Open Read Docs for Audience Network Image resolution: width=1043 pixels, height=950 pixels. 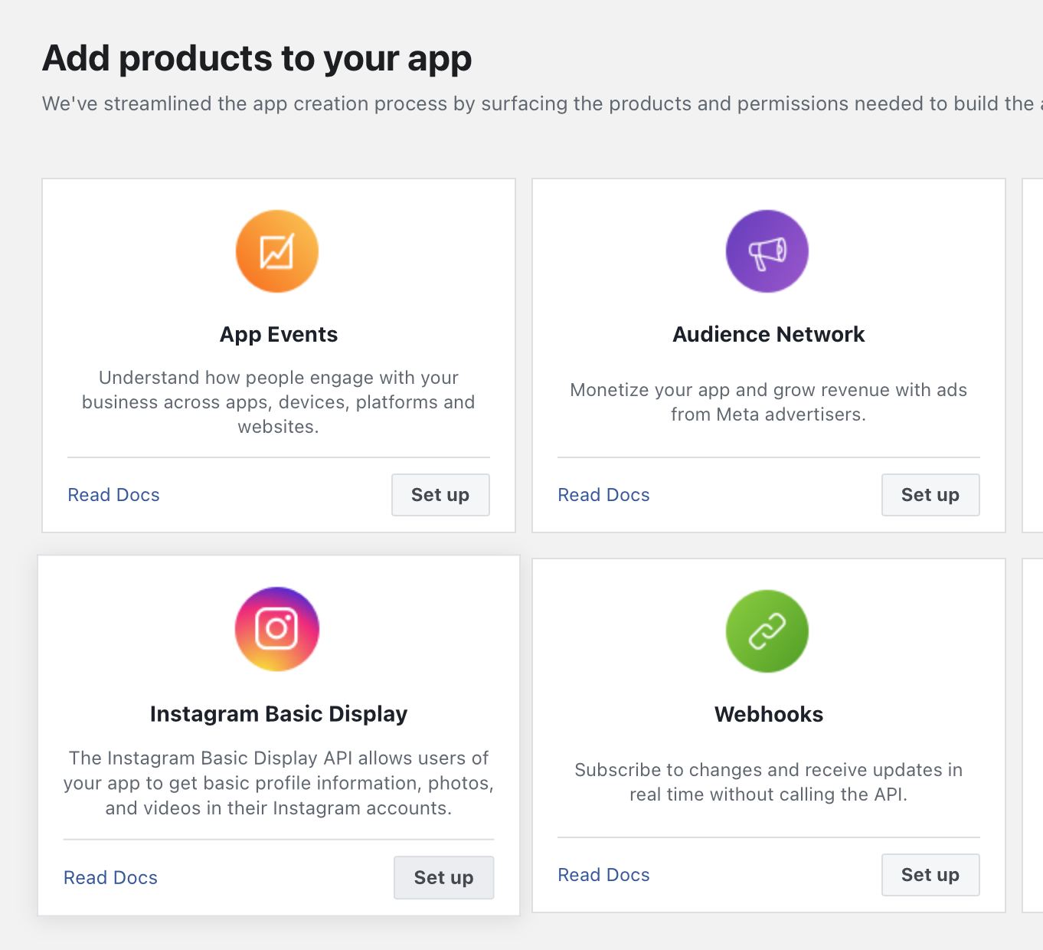point(604,495)
